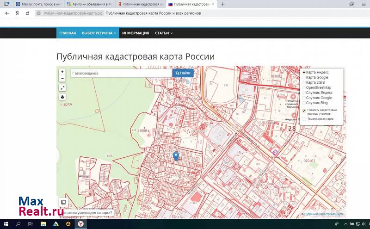Open Yandex Browser from the taskbar

pos(80,224)
